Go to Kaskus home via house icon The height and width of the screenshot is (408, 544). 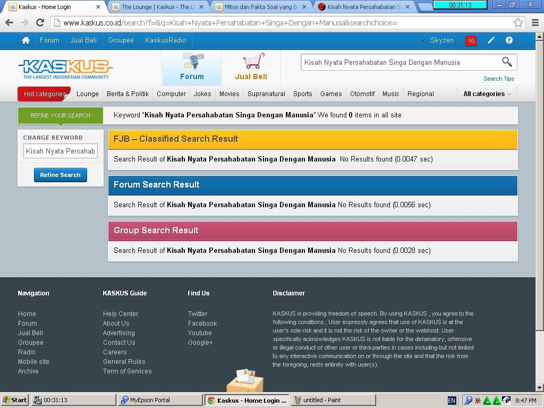click(25, 40)
